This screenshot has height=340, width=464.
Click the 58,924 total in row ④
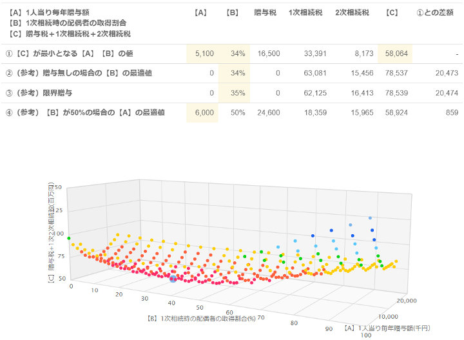396,112
